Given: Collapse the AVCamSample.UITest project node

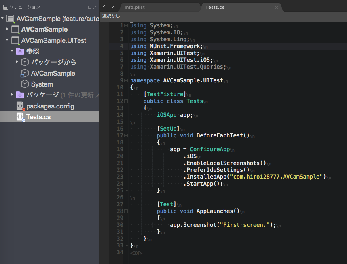Looking at the screenshot, I should point(7,40).
